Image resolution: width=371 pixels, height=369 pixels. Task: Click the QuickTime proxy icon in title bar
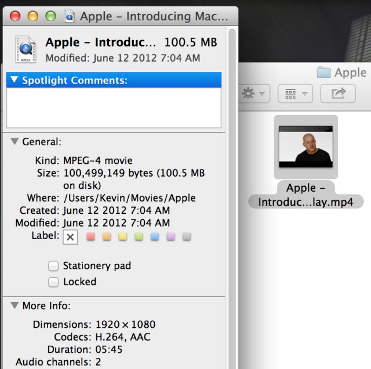[x=69, y=16]
